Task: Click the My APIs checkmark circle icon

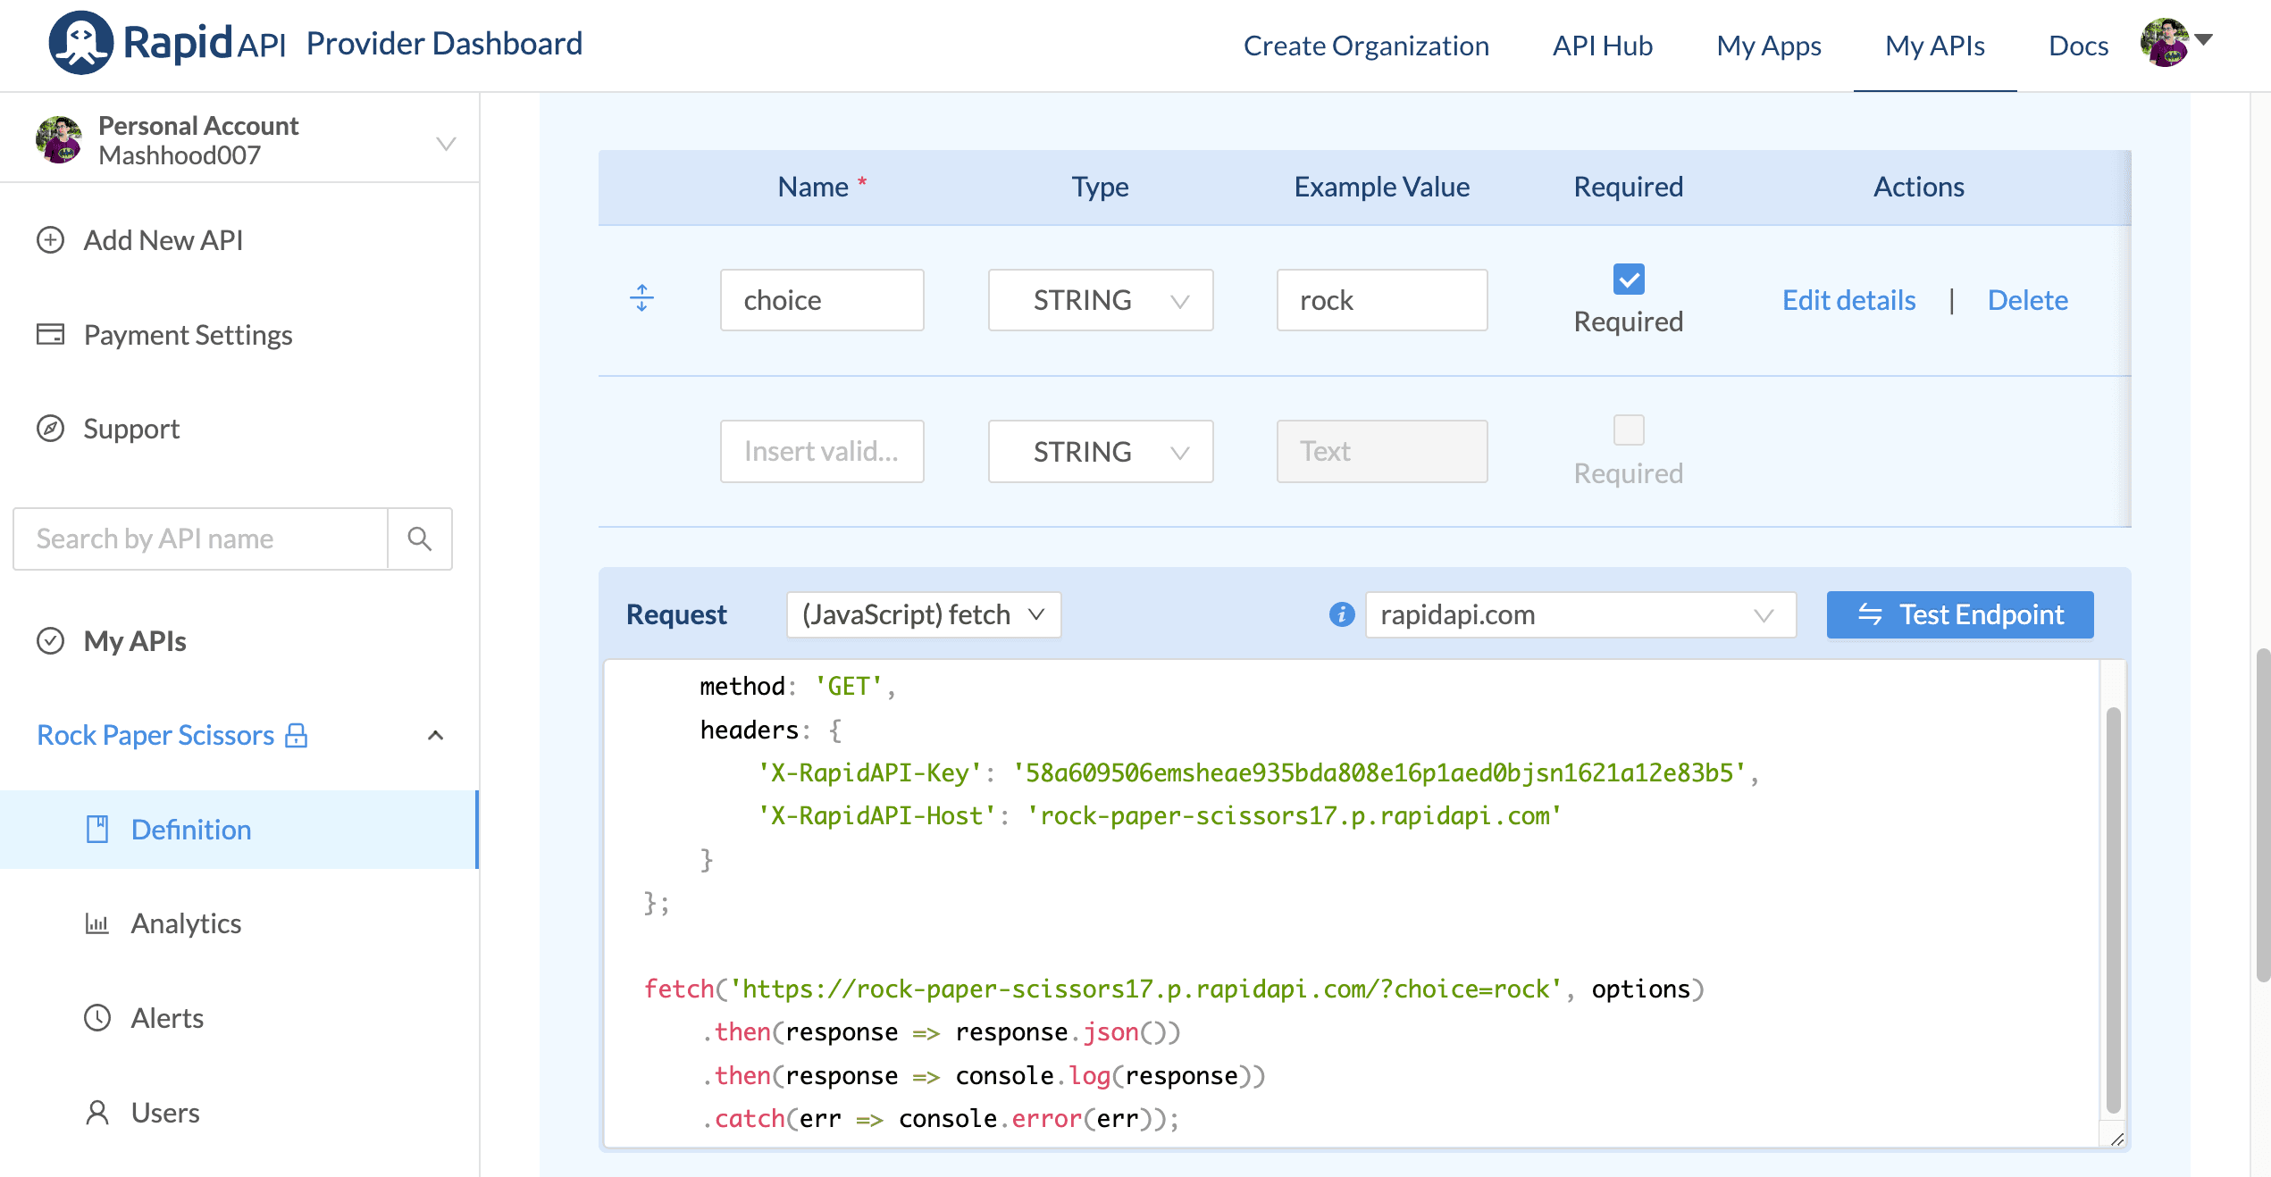Action: point(50,641)
